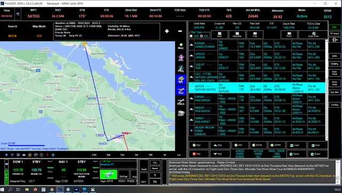Image resolution: width=342 pixels, height=193 pixels.
Task: Expand the TOD PT row arrow
Action: tap(191, 66)
